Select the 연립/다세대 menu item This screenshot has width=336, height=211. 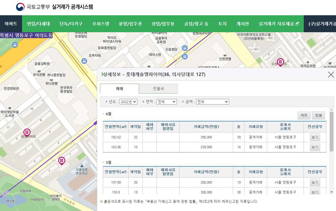point(38,24)
